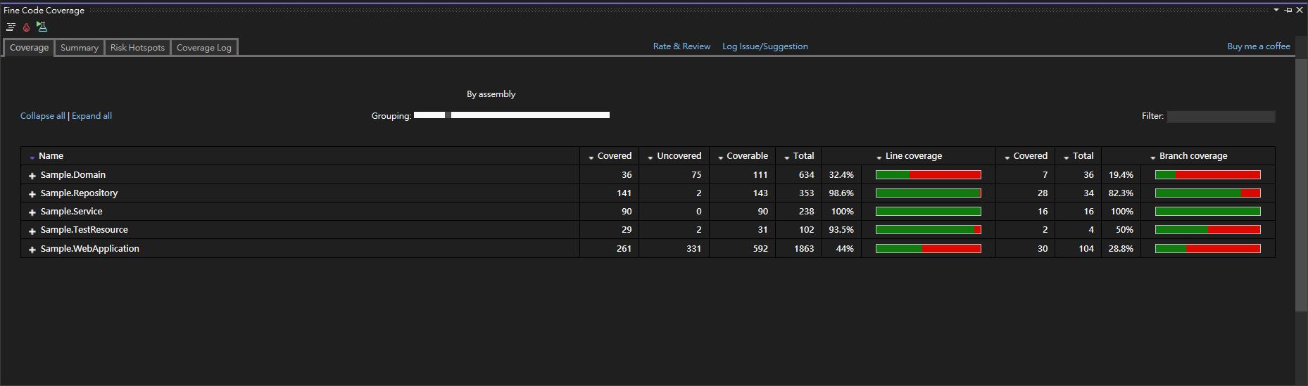
Task: Click the flask with green play arrow
Action: pyautogui.click(x=42, y=27)
